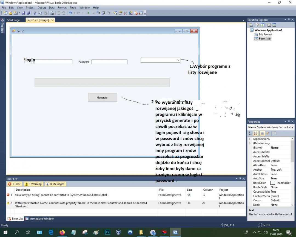The width and height of the screenshot is (296, 237).
Task: Click the Password text box
Action: [109, 62]
